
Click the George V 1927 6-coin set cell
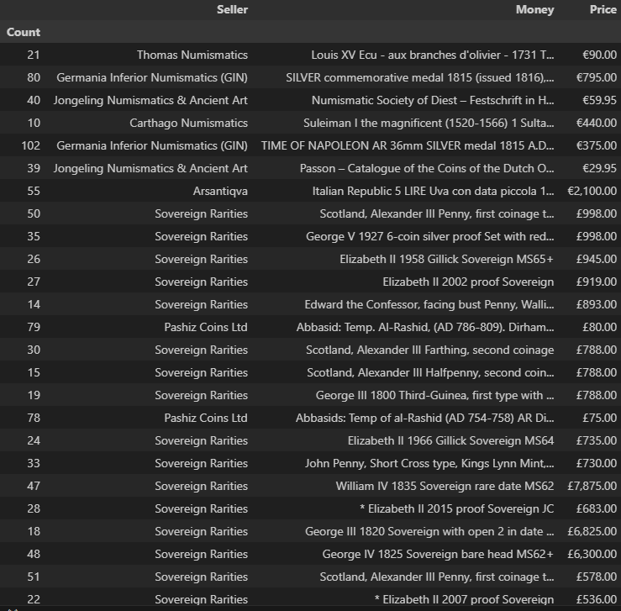(429, 236)
